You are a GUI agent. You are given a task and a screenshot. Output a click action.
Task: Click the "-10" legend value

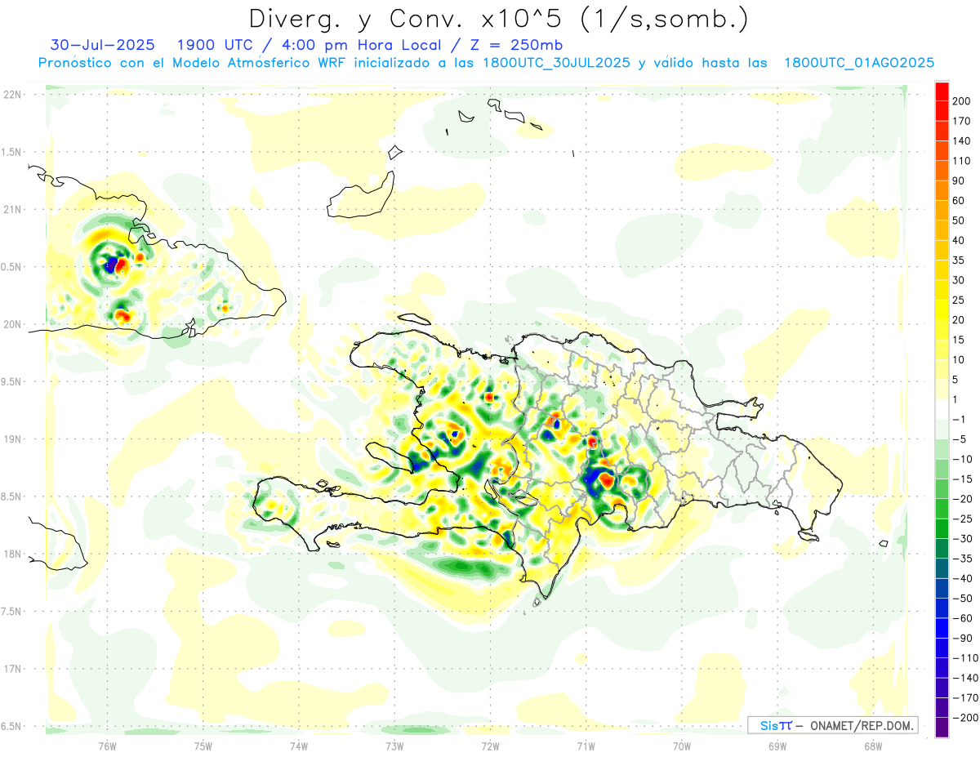961,459
